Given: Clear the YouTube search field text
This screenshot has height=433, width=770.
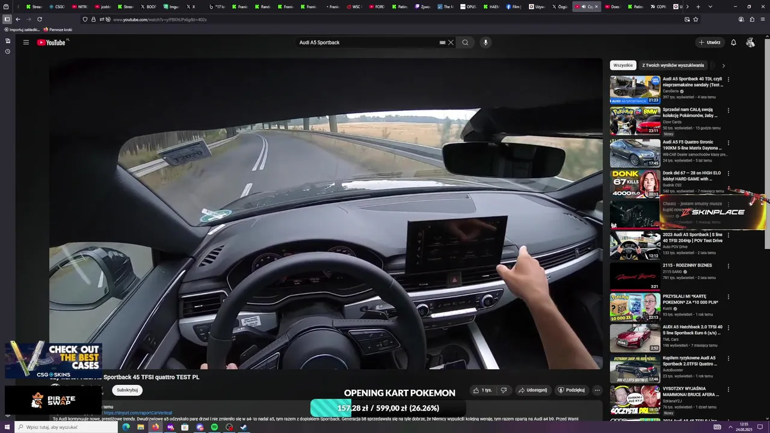Looking at the screenshot, I should tap(451, 43).
